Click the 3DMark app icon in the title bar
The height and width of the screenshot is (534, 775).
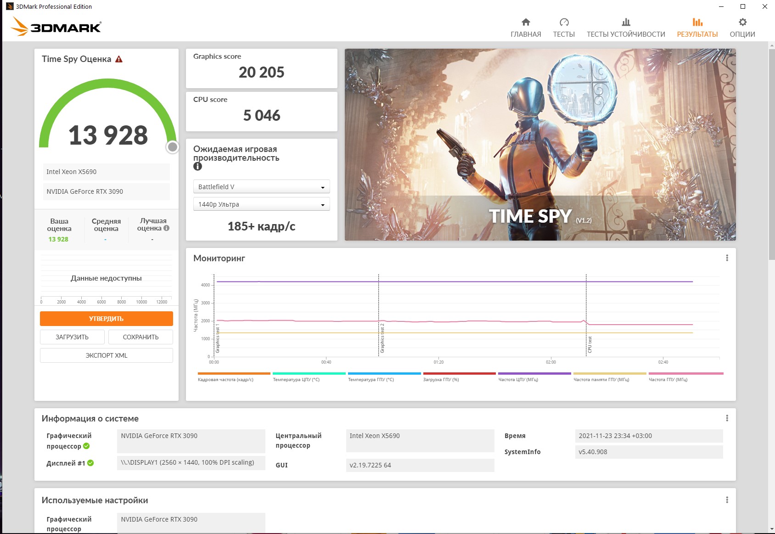coord(10,6)
